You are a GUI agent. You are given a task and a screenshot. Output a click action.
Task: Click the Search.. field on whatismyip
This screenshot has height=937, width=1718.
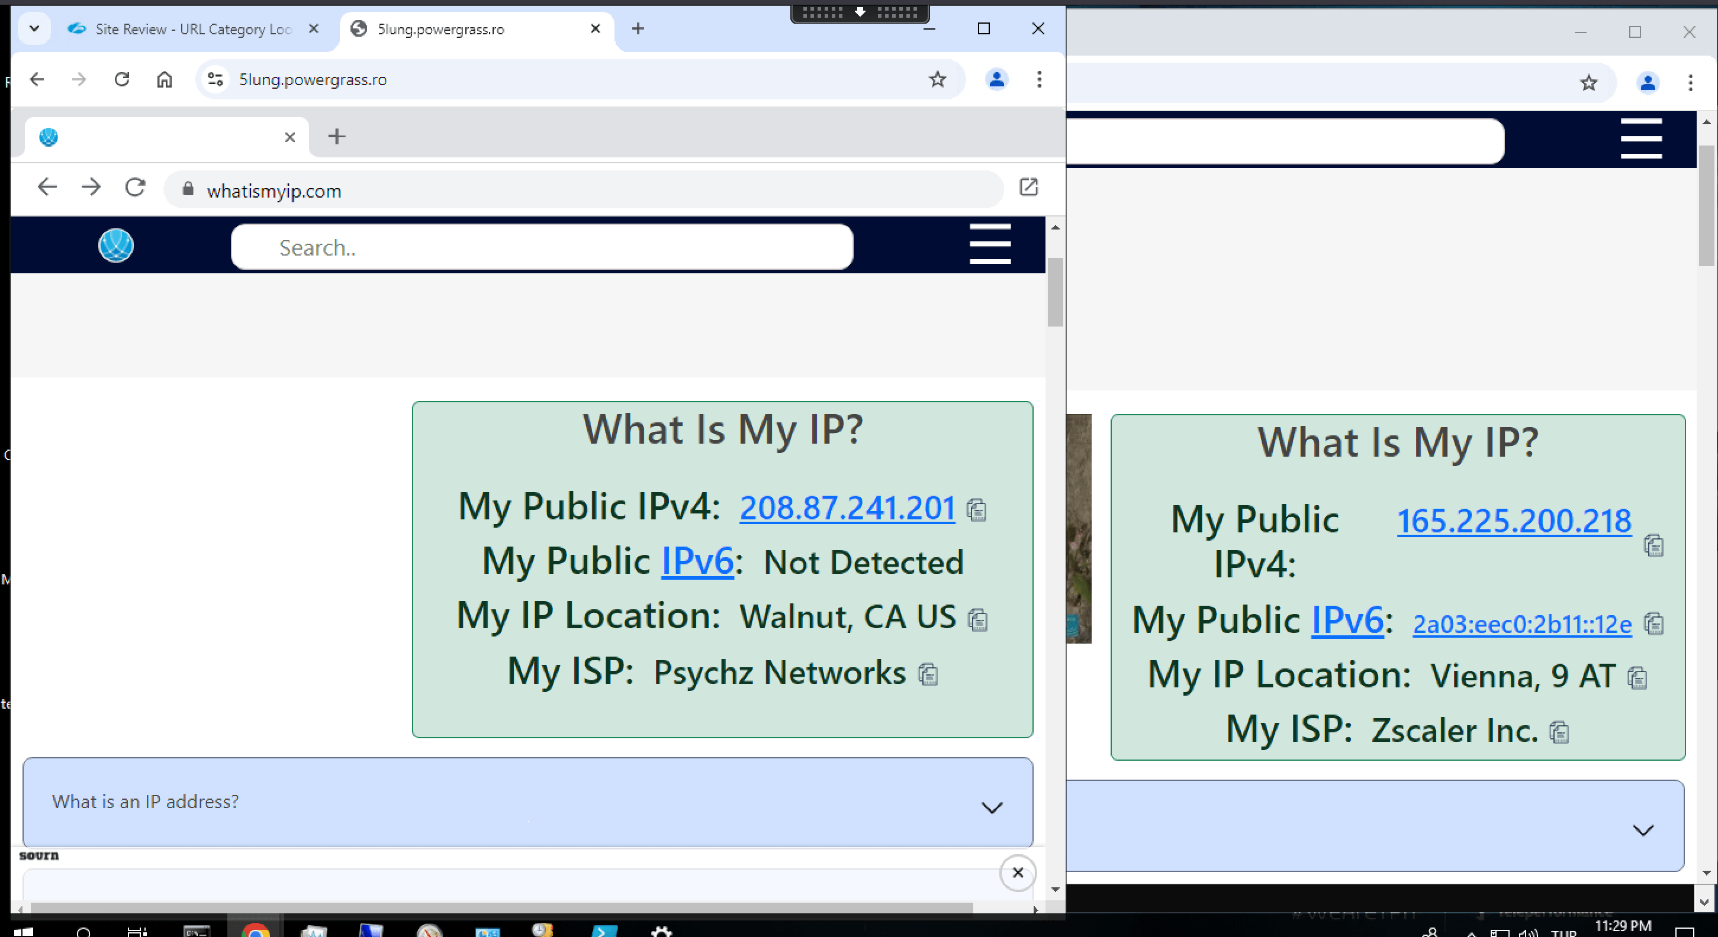(542, 247)
